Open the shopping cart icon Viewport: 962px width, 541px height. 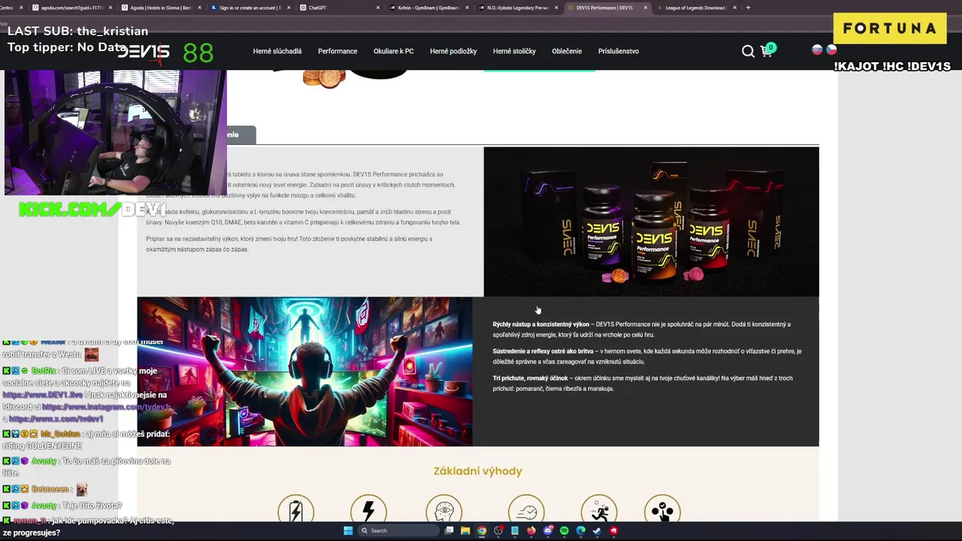click(767, 51)
